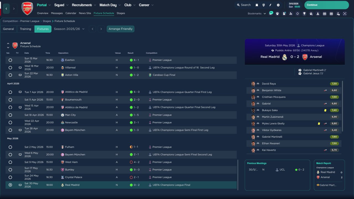Click the lineup list scrollbar
Image resolution: width=354 pixels, height=199 pixels.
pos(343,106)
